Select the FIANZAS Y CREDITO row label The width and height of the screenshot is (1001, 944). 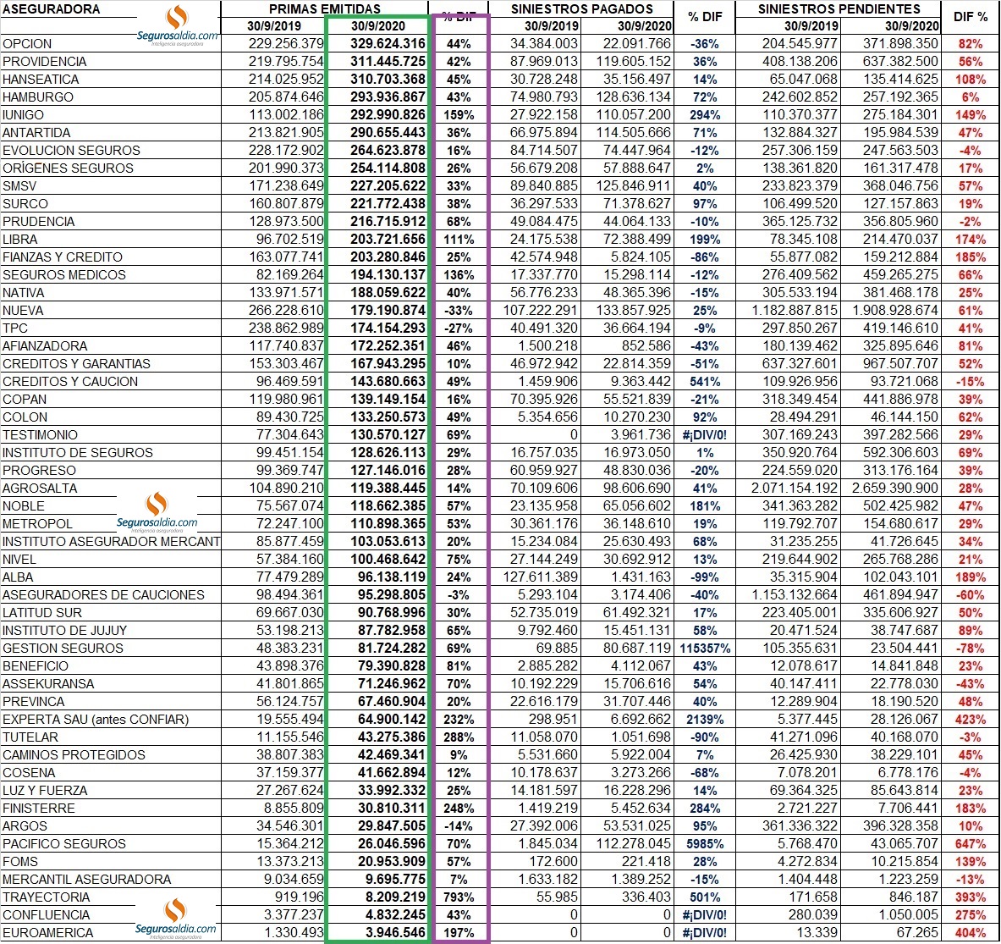pyautogui.click(x=63, y=257)
